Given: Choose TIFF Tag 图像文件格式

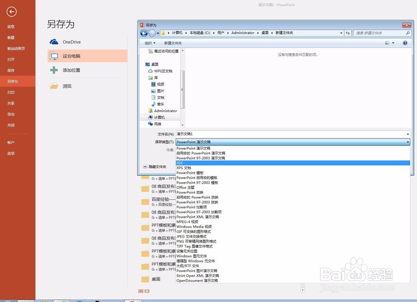Looking at the screenshot, I should click(x=293, y=246).
